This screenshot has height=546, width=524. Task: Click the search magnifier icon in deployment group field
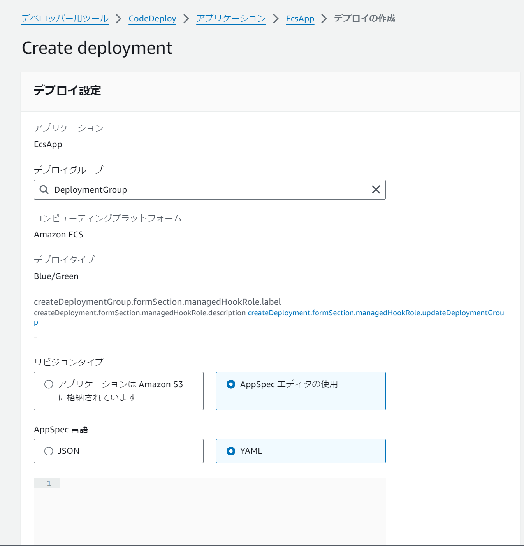(44, 190)
